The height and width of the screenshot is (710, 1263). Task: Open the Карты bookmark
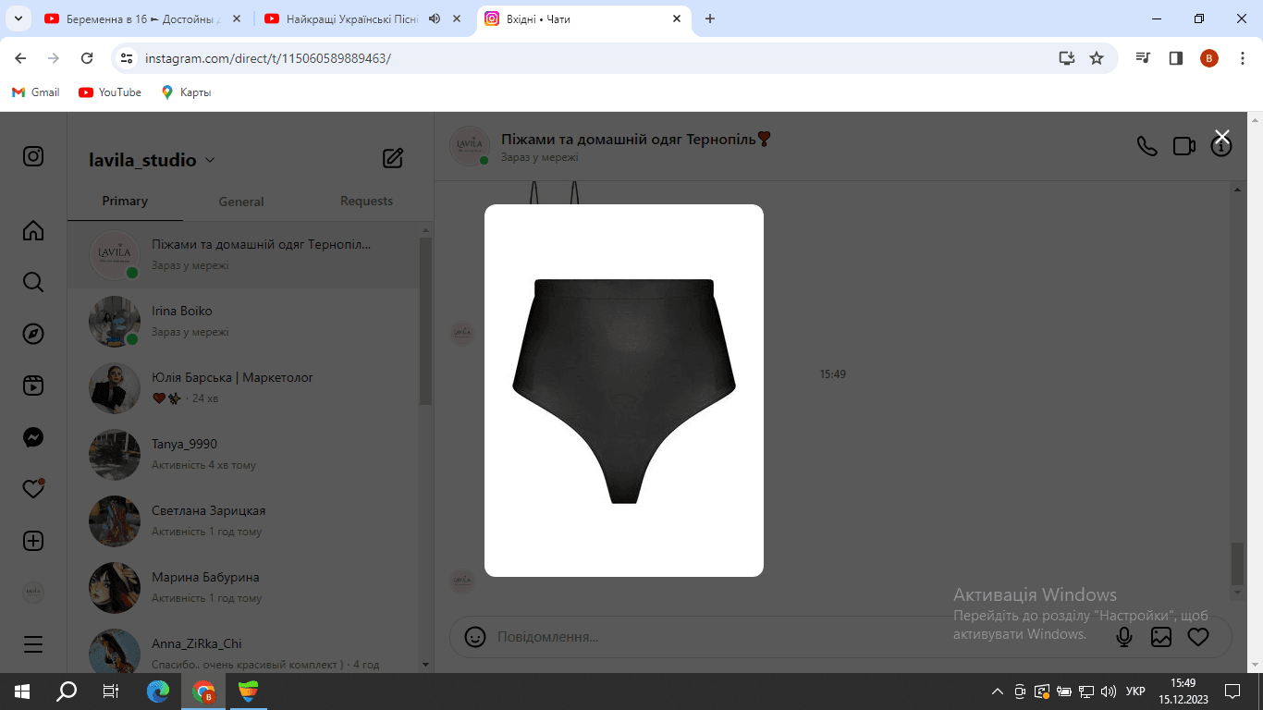pyautogui.click(x=186, y=92)
